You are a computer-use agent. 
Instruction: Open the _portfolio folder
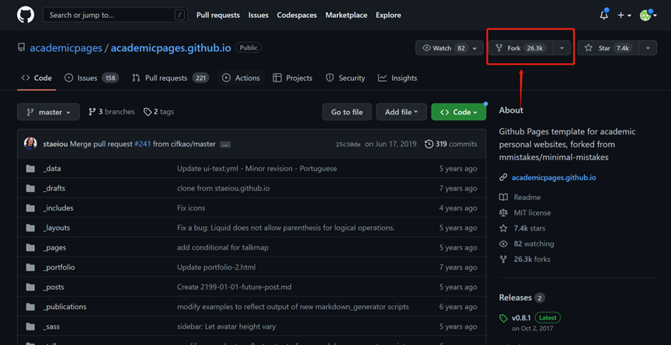[59, 267]
